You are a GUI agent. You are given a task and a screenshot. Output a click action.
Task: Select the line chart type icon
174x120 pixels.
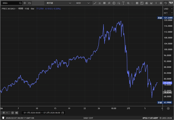pos(95,3)
